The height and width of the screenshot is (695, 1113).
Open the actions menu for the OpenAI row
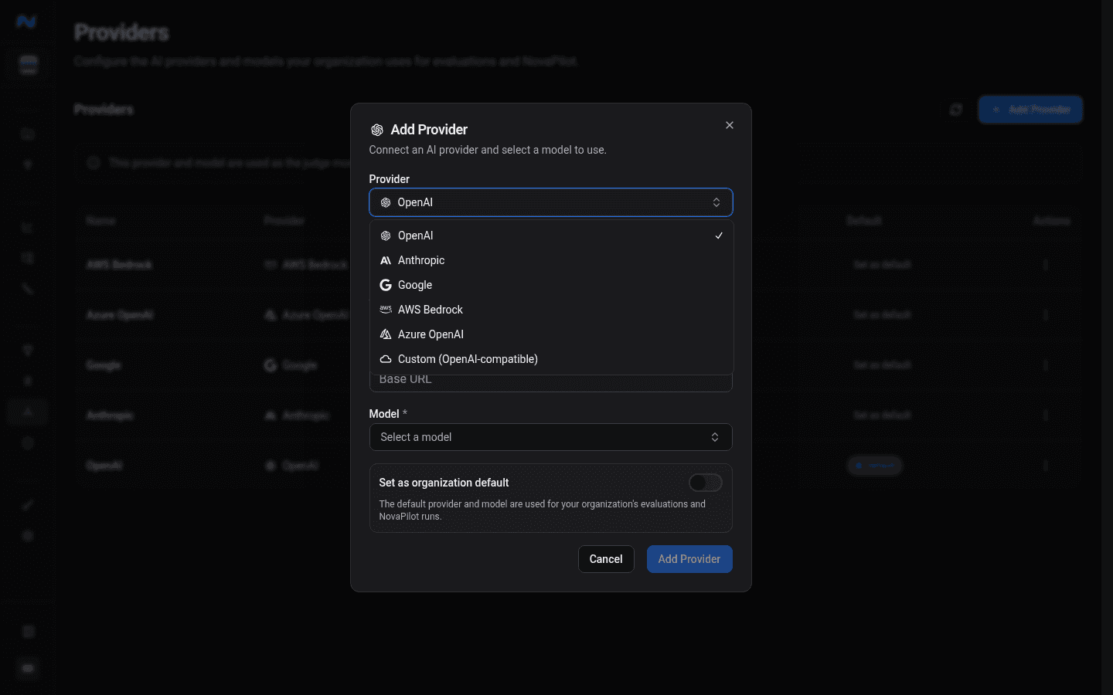[x=1046, y=466]
